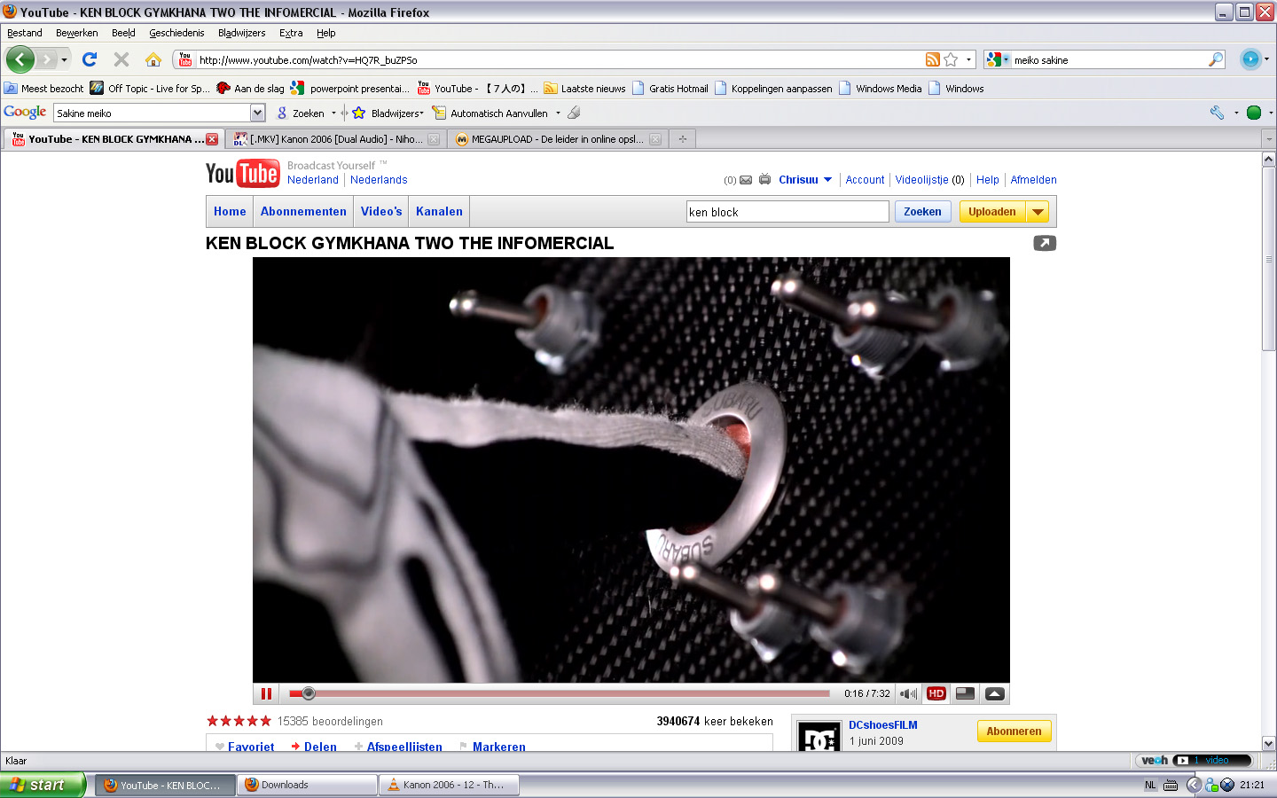Viewport: 1277px width, 798px height.
Task: Close the MEGAUPLOAD tab
Action: pyautogui.click(x=655, y=139)
